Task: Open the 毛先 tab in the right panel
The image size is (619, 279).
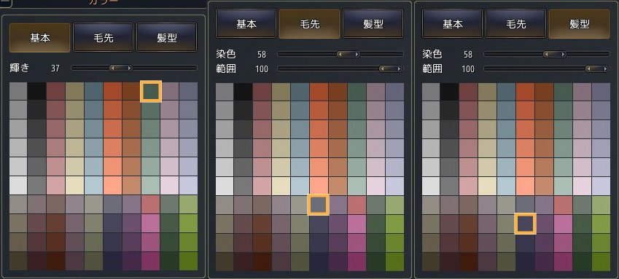Action: coord(516,24)
